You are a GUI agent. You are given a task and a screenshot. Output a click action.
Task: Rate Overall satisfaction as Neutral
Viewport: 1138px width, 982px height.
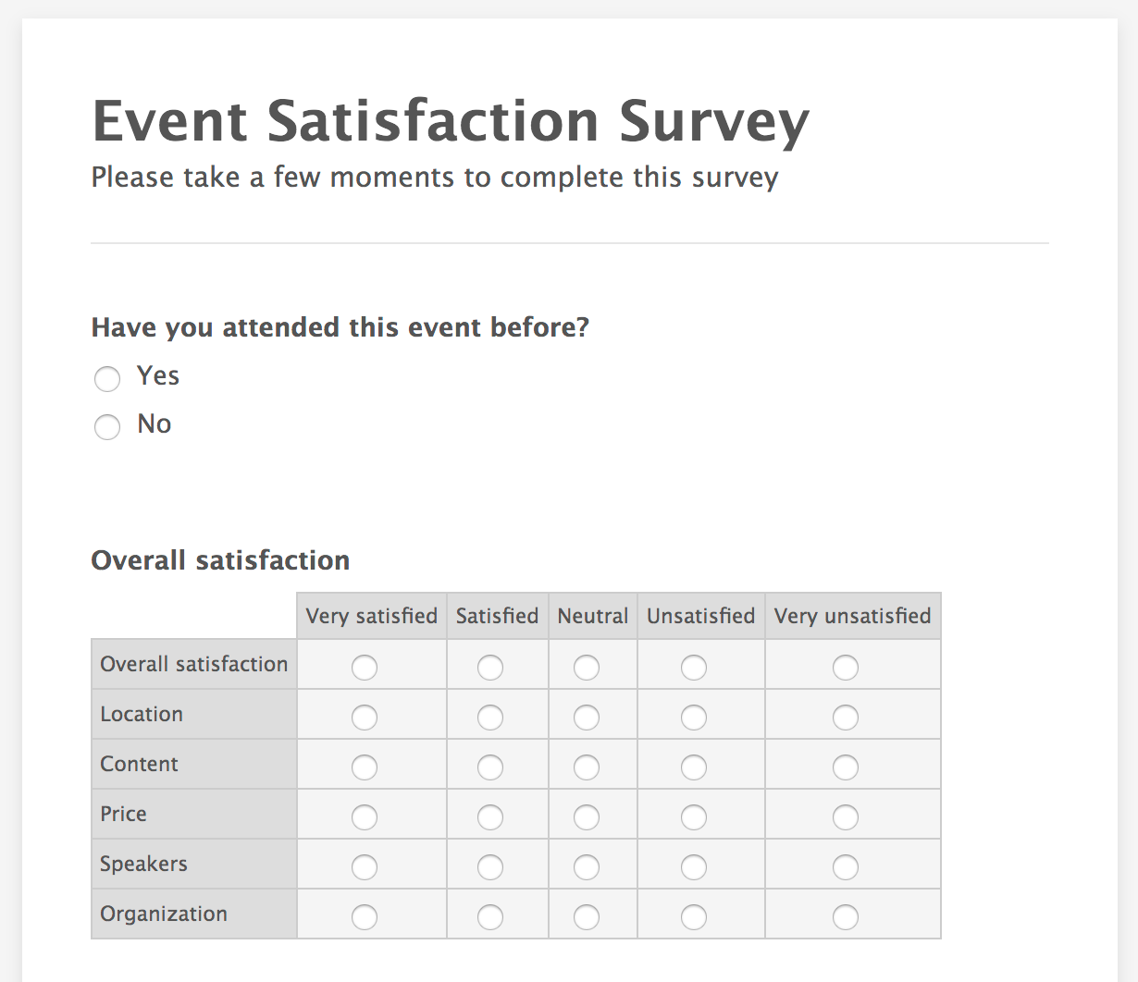coord(587,668)
